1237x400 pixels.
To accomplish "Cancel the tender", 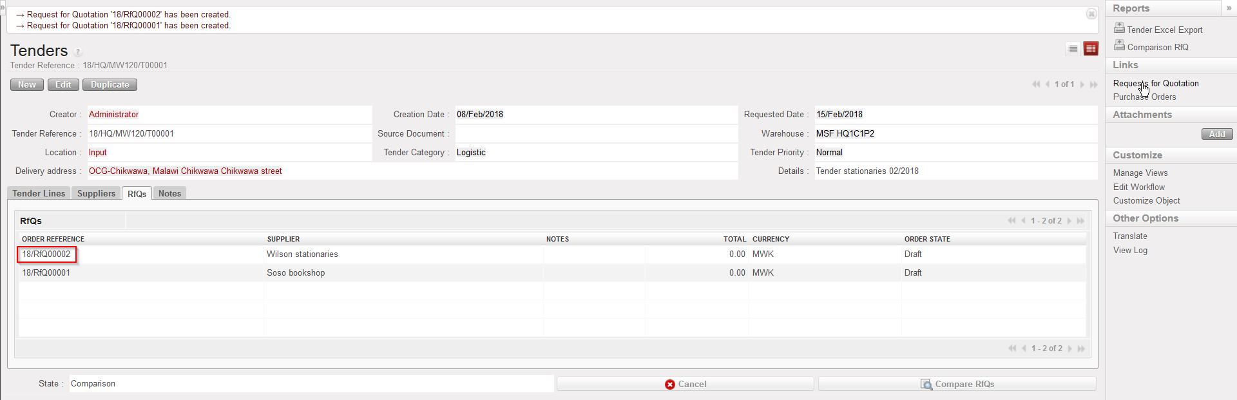I will pyautogui.click(x=686, y=384).
